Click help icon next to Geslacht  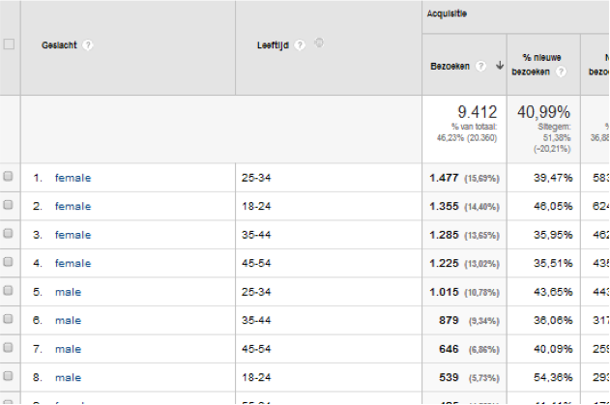(88, 44)
